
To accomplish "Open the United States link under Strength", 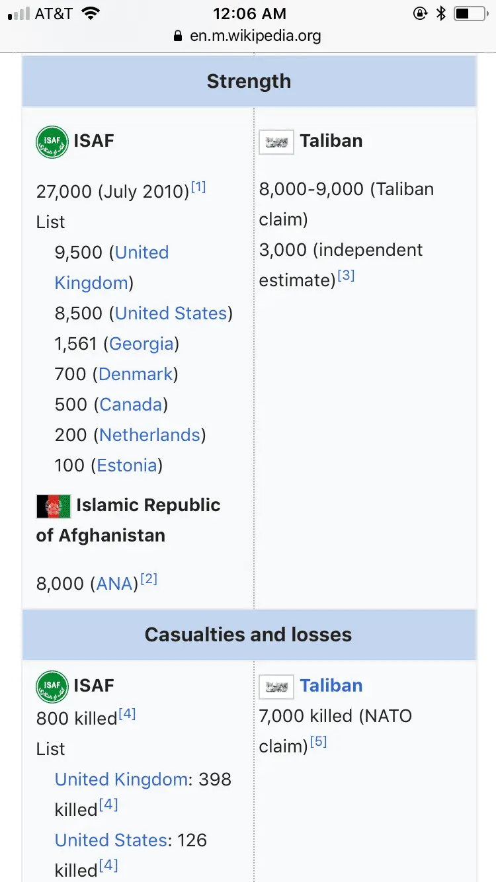I will (171, 313).
